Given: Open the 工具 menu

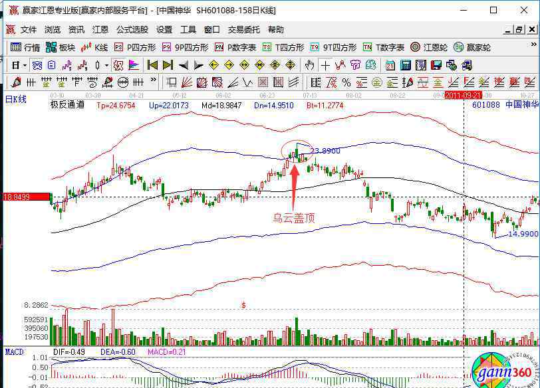Looking at the screenshot, I should (x=188, y=30).
